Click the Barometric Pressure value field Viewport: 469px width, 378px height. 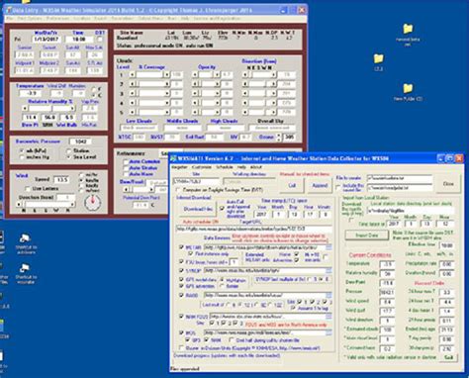(80, 142)
